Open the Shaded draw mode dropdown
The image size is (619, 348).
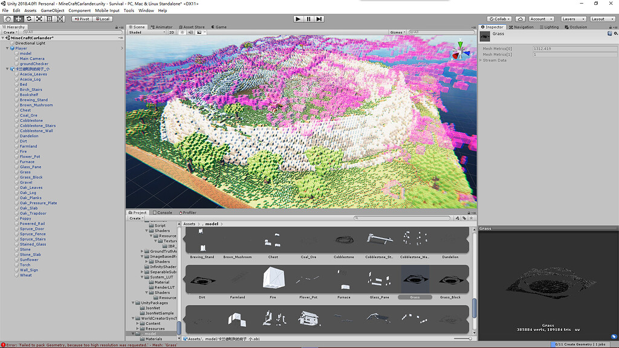(147, 33)
